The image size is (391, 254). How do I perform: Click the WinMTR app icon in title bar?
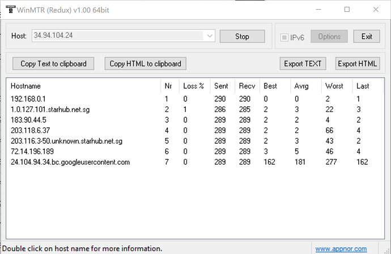10,10
